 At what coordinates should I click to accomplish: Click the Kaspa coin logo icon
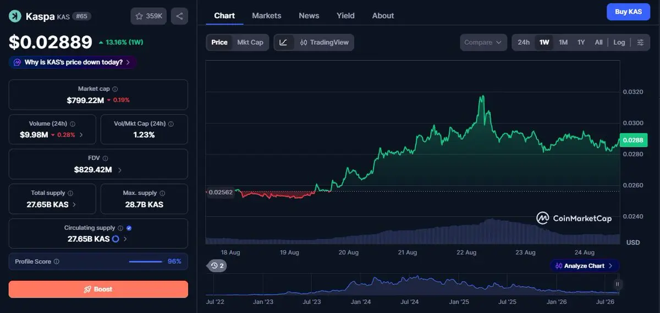point(15,16)
